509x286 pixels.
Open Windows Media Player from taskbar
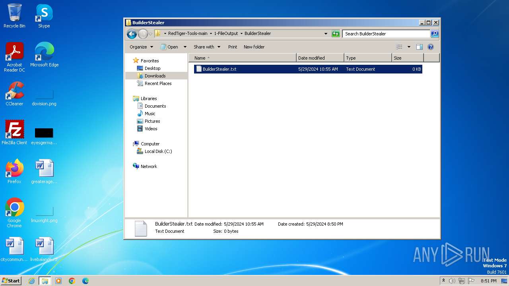click(x=58, y=281)
